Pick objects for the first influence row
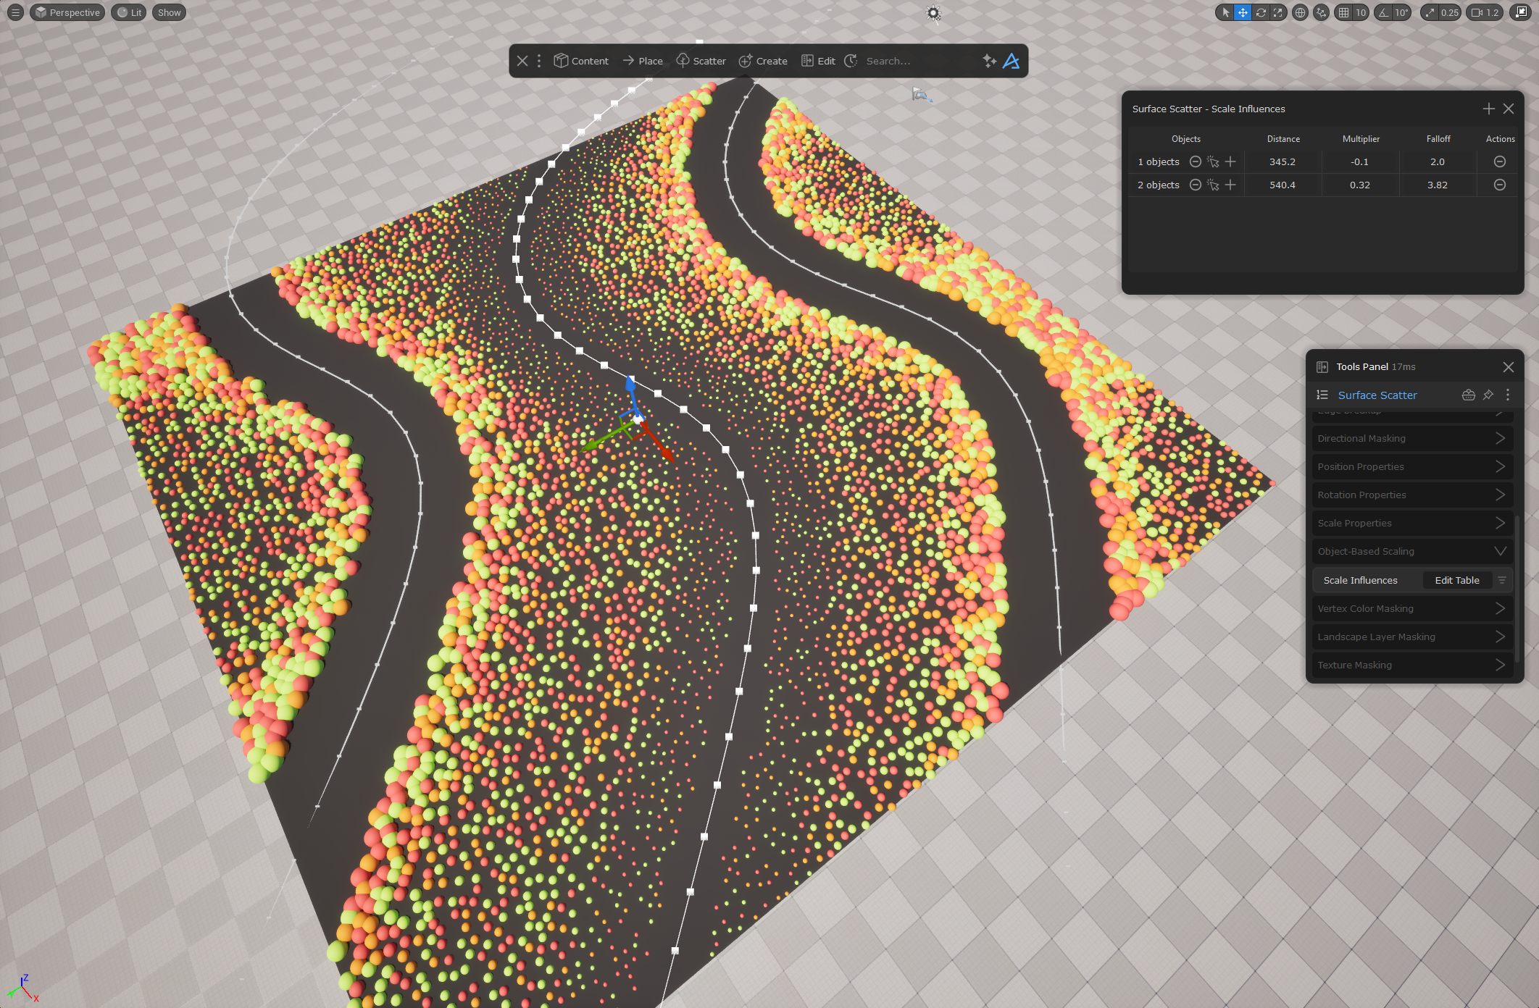Viewport: 1539px width, 1008px height. 1213,161
